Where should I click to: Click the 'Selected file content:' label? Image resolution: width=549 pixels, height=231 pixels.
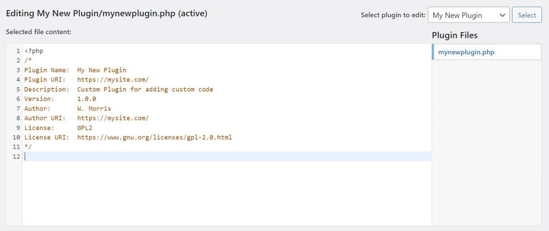click(39, 32)
